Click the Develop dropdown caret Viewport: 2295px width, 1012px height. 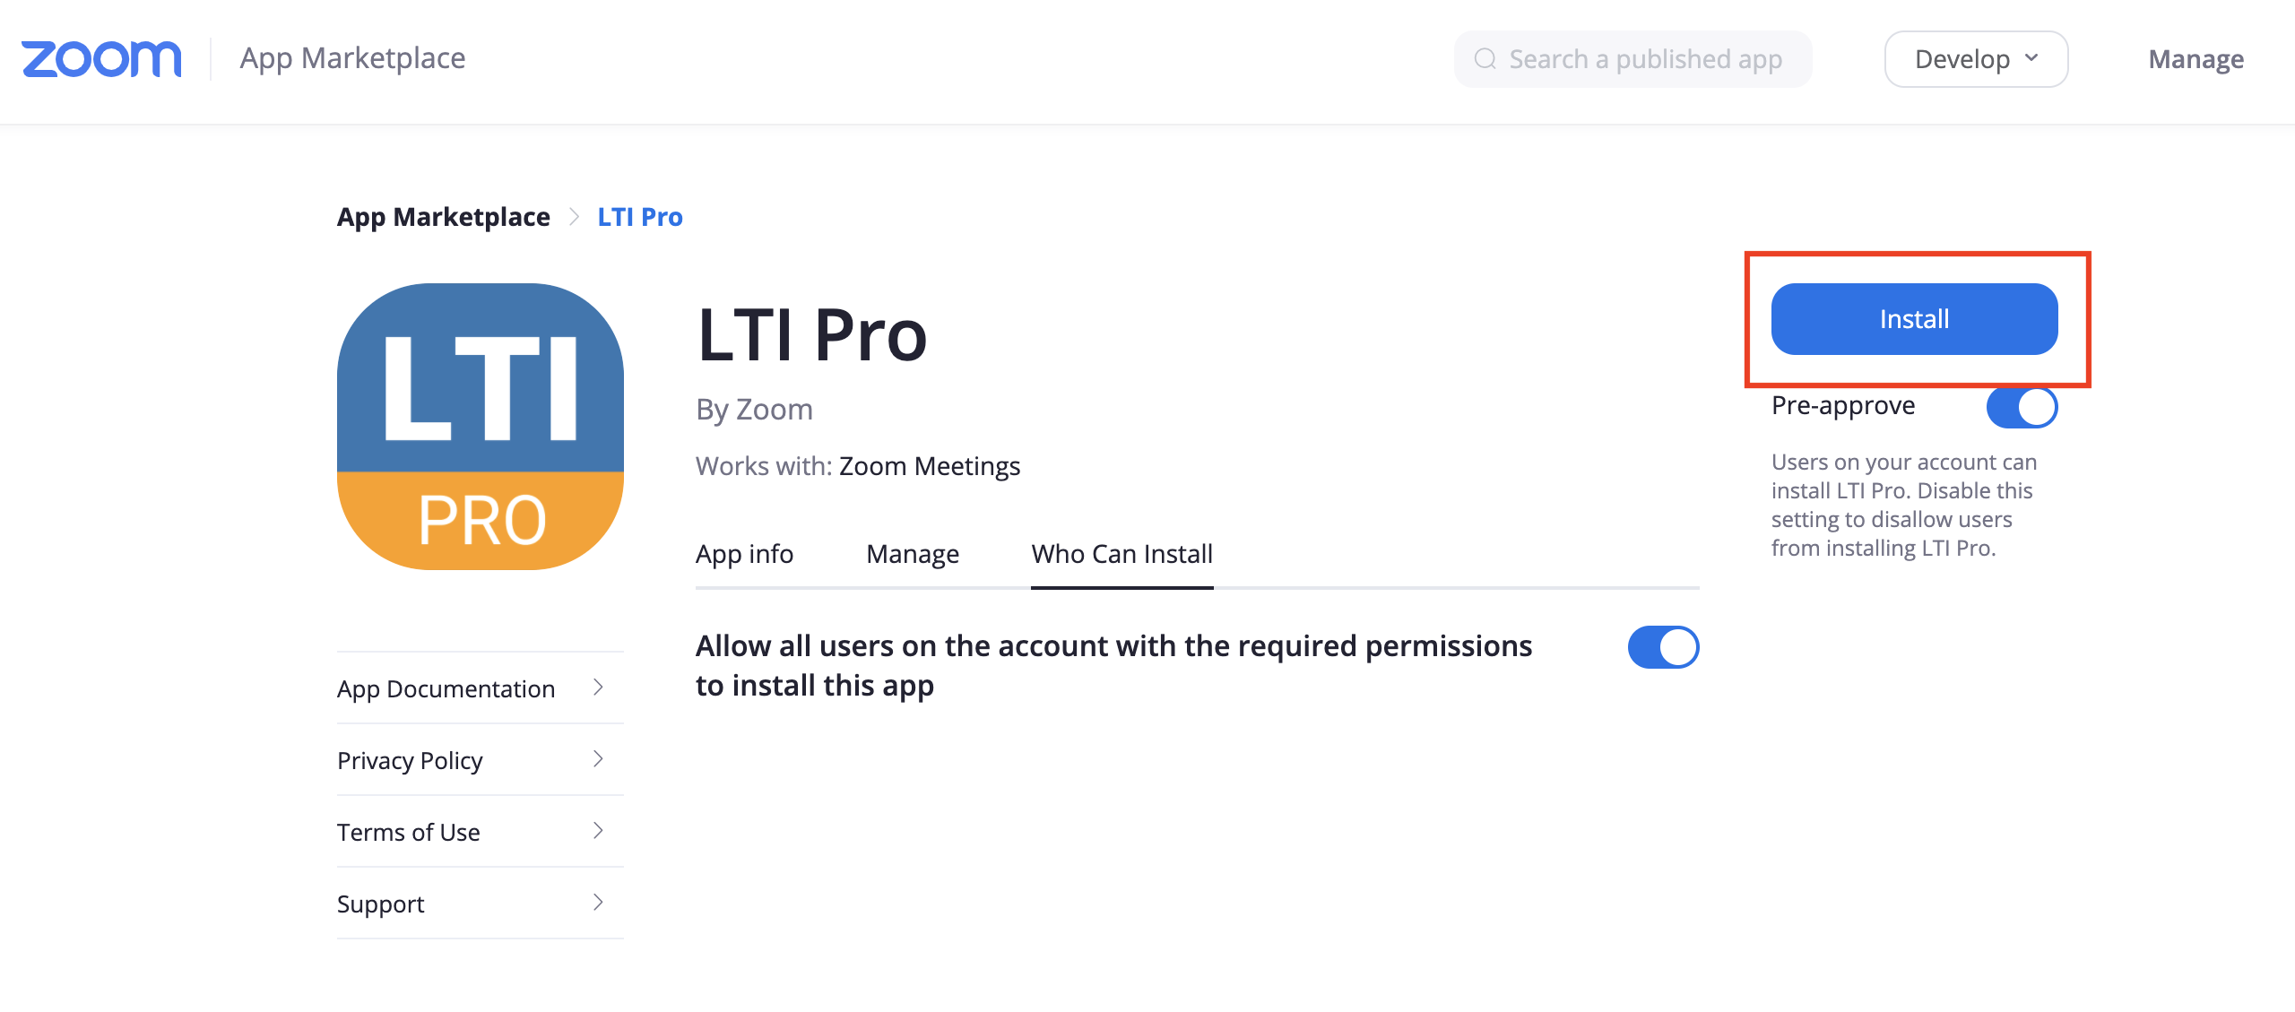tap(2031, 58)
